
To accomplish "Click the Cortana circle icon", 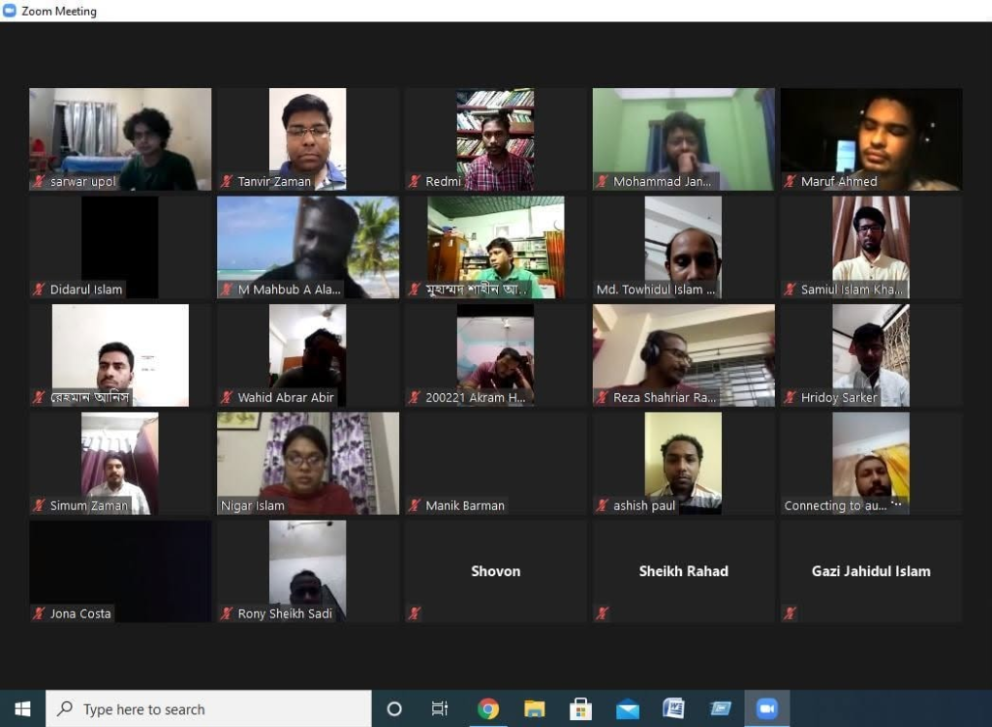I will (x=394, y=709).
